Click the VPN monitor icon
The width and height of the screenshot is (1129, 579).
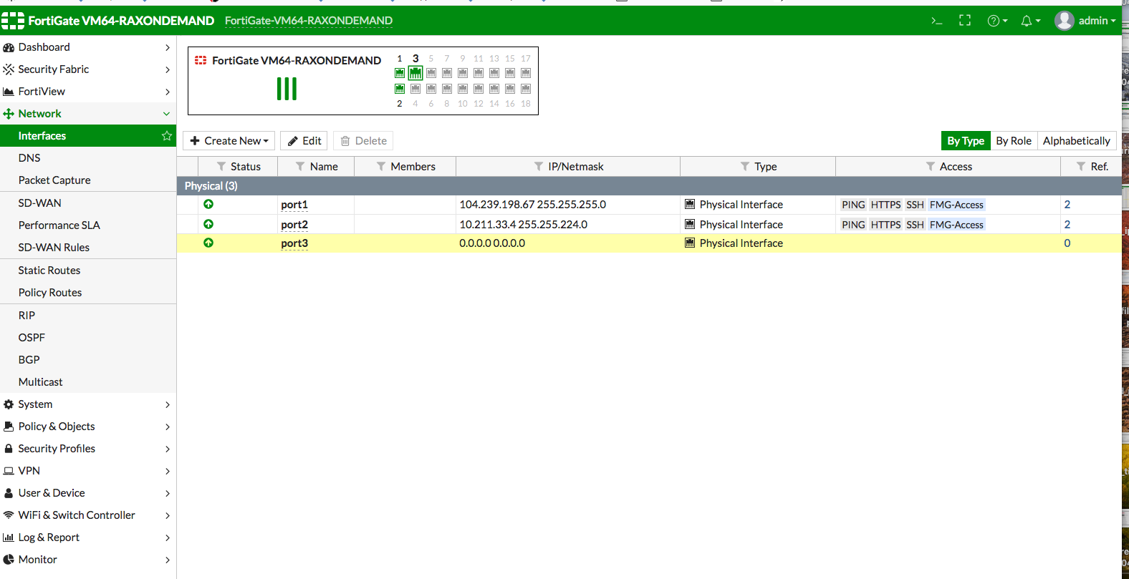click(x=9, y=471)
